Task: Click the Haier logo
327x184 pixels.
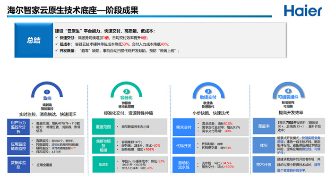Action: pyautogui.click(x=302, y=10)
